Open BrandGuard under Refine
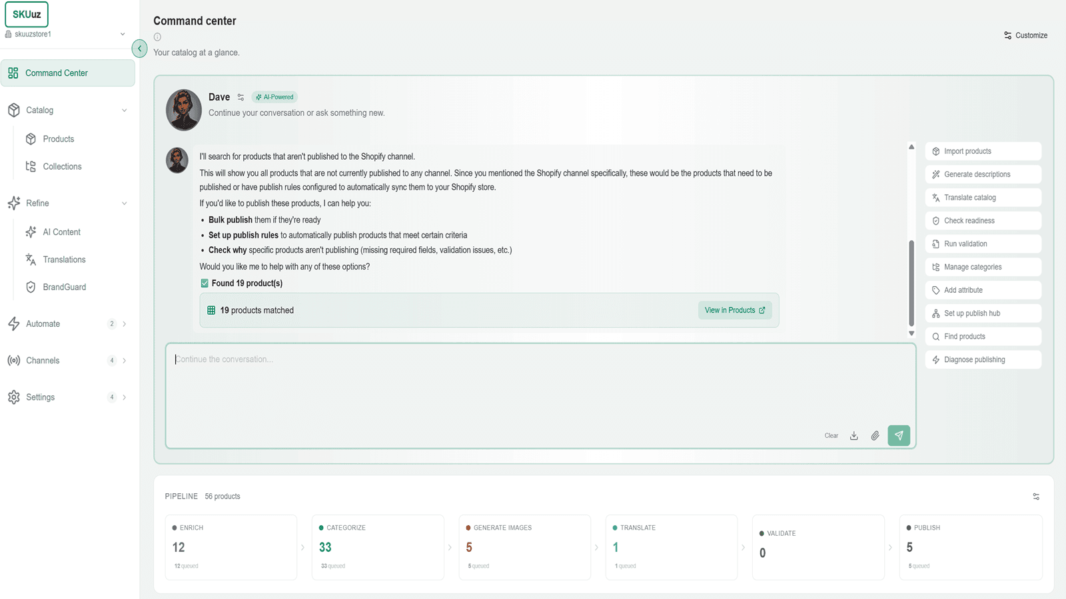Image resolution: width=1066 pixels, height=599 pixels. (64, 287)
